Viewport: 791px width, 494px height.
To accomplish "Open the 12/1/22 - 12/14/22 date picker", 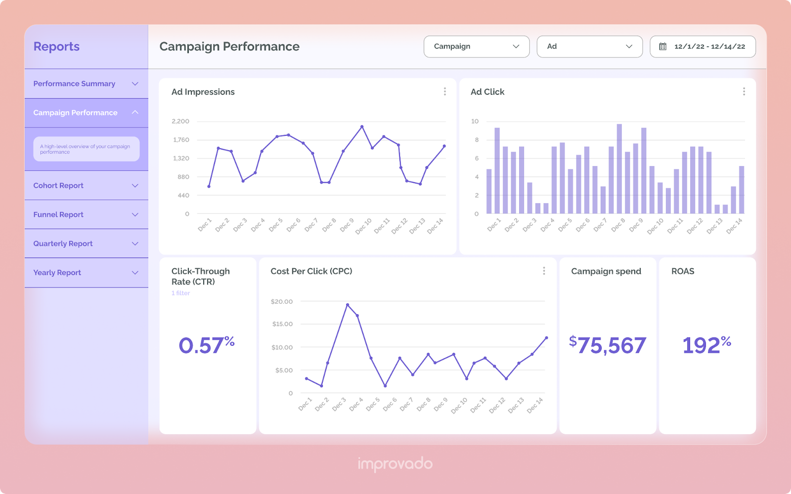I will coord(709,46).
